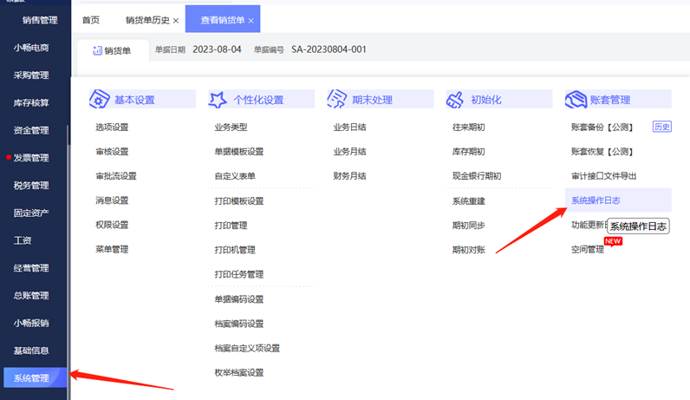Click the 个性化设置 star icon
Screen dimensions: 690x400
coord(218,100)
